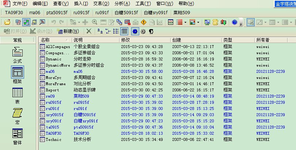This screenshot has width=296, height=150.
Task: Click the red chart with checkmark icon
Action: pyautogui.click(x=128, y=22)
